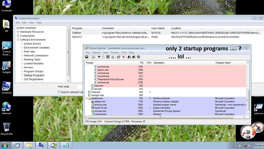Image resolution: width=264 pixels, height=149 pixels.
Task: Show hidden tray icons arrow
Action: [235, 146]
